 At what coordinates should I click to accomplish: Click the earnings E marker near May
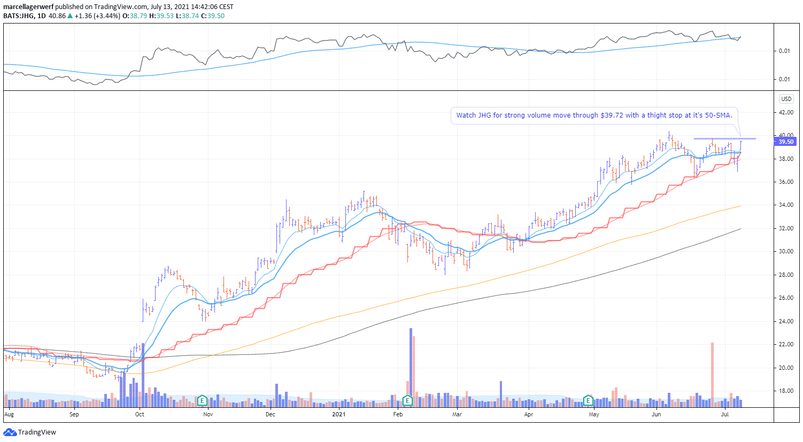588,400
